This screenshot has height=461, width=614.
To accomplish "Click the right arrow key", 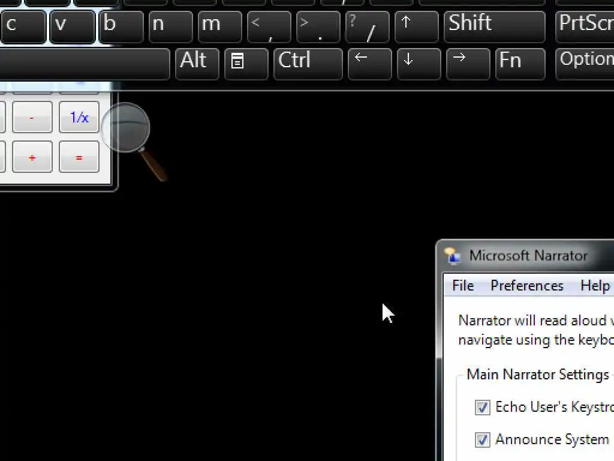I will coord(468,64).
